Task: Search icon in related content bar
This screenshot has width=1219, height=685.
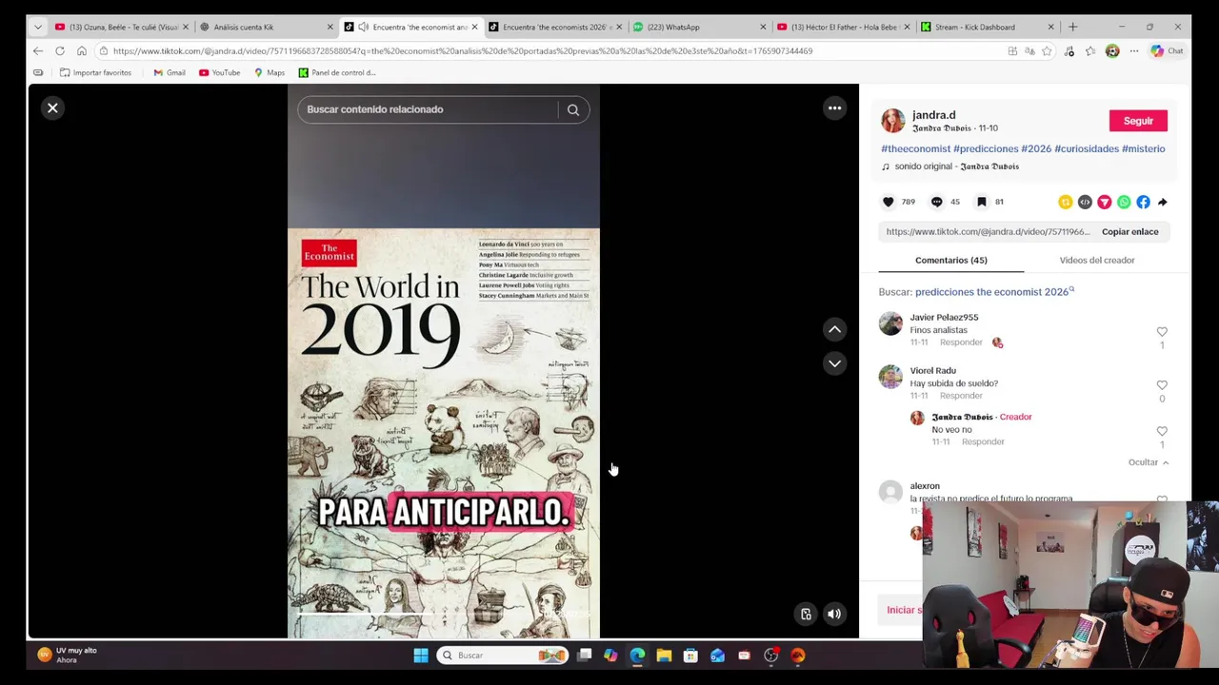Action: [x=573, y=109]
